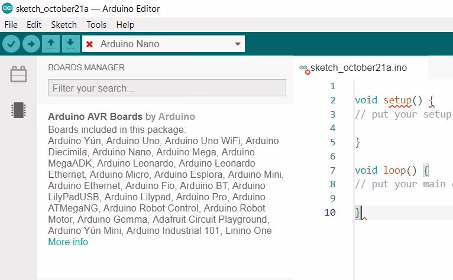Select the box-shaped icon in the sidebar
Viewport: 453px width, 280px height.
18,74
